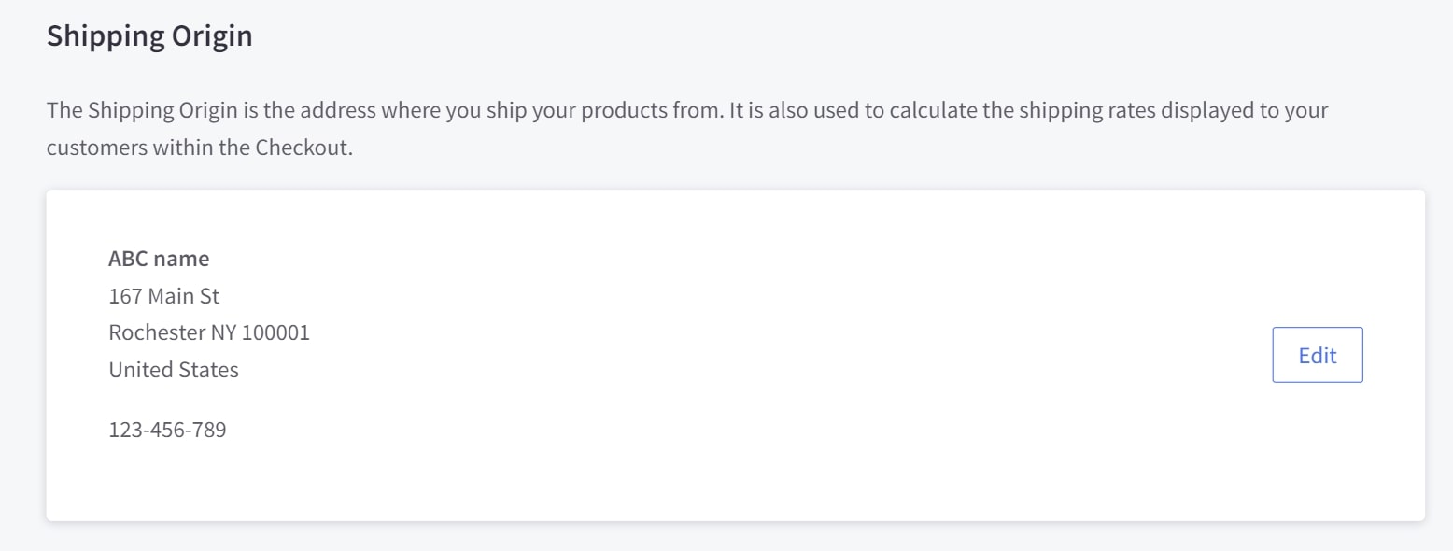Click the Shipping Origin heading
Image resolution: width=1453 pixels, height=551 pixels.
coord(149,36)
